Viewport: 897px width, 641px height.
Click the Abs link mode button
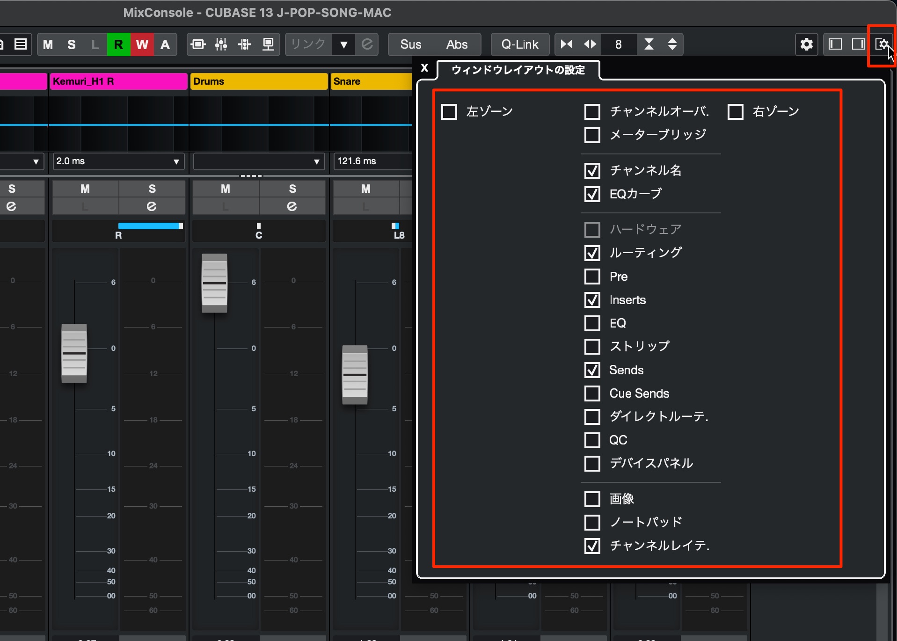tap(457, 44)
